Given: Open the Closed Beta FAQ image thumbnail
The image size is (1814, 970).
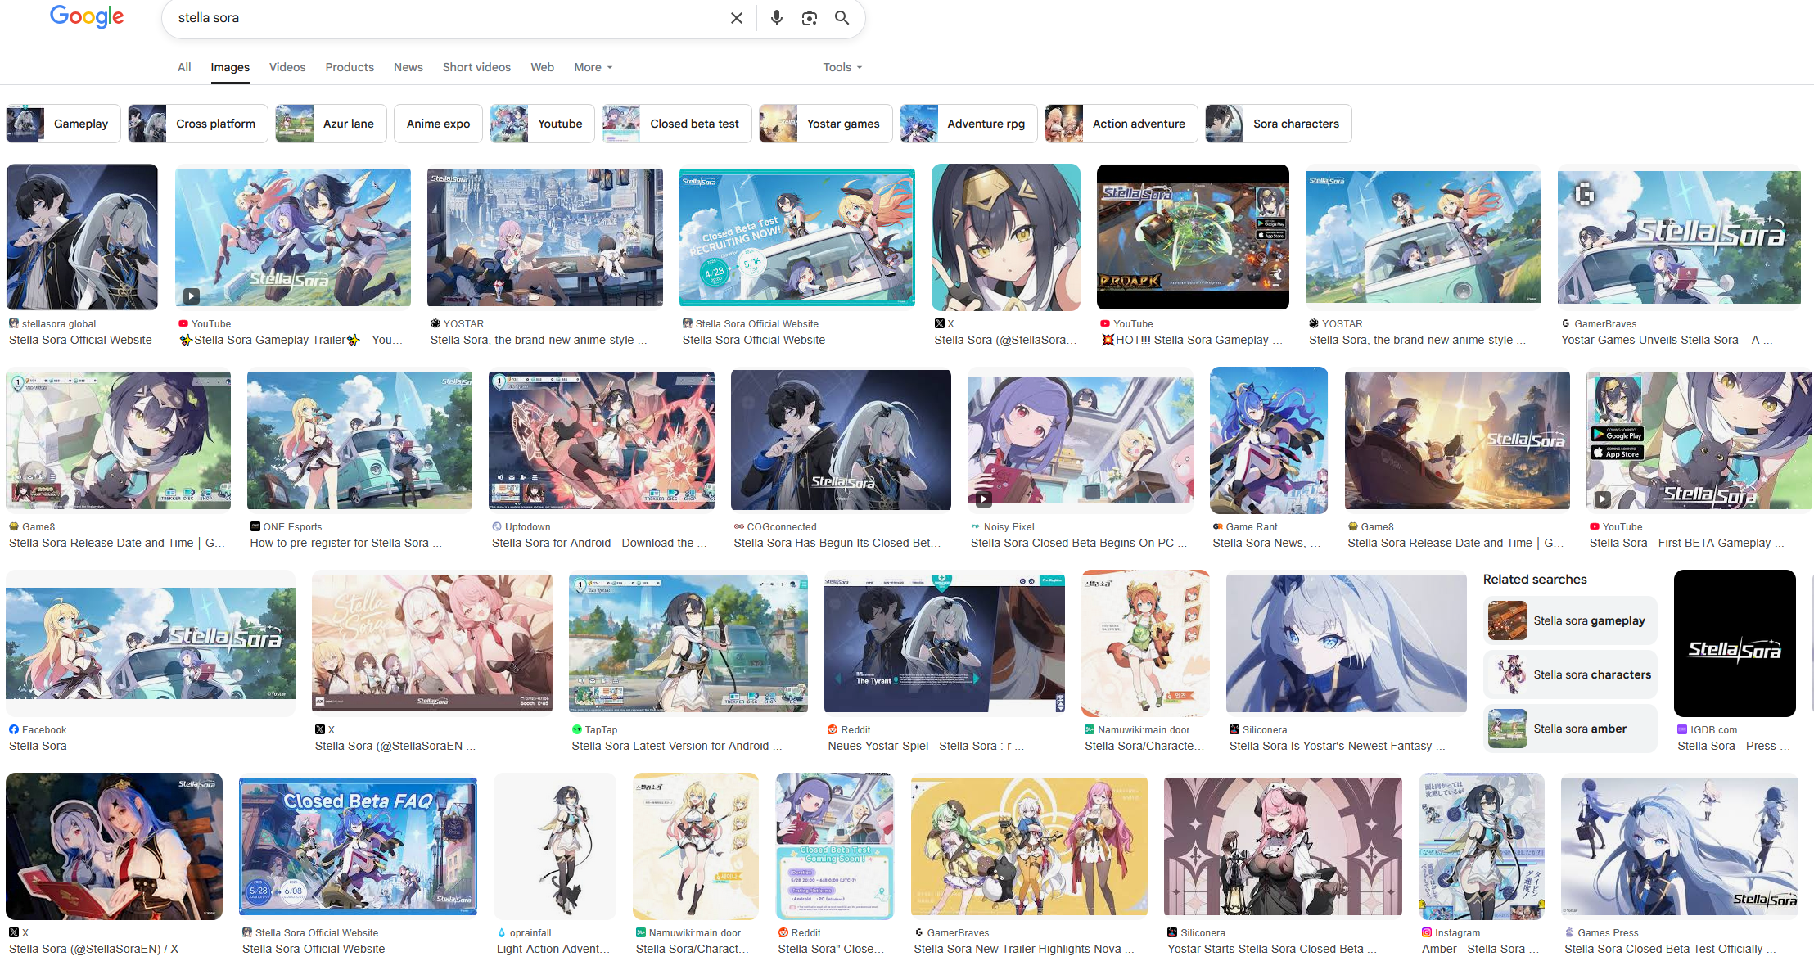Looking at the screenshot, I should click(x=358, y=846).
